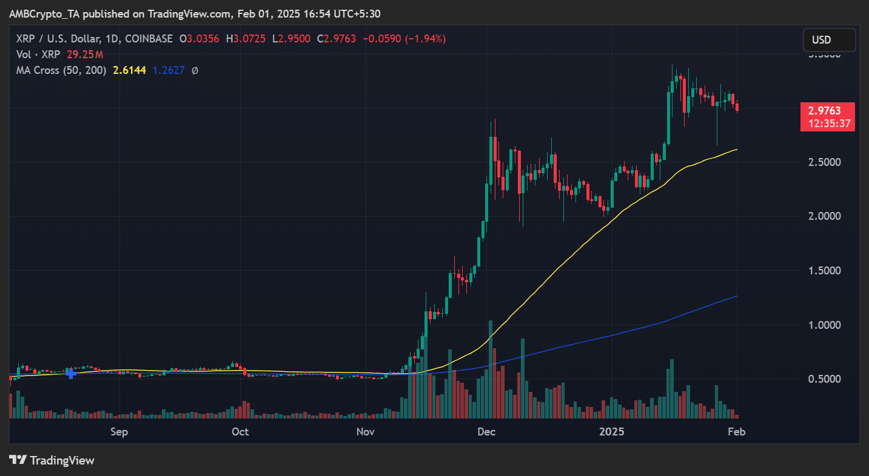869x476 pixels.
Task: Click the Oct label on time axis
Action: point(241,432)
